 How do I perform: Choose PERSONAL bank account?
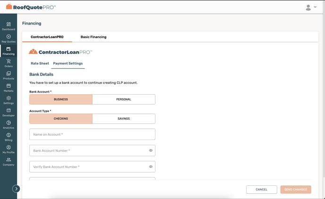pyautogui.click(x=124, y=99)
